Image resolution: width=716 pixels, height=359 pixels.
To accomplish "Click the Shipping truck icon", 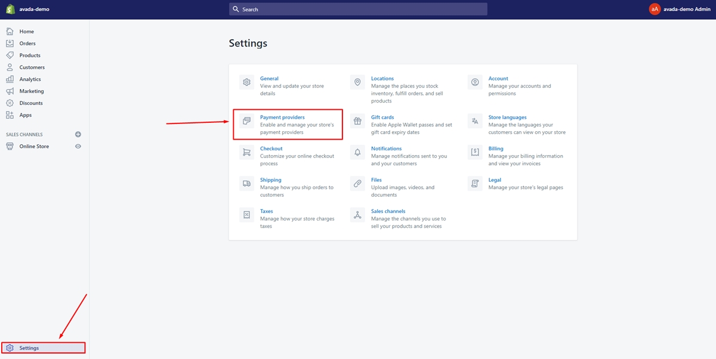I will [x=246, y=184].
